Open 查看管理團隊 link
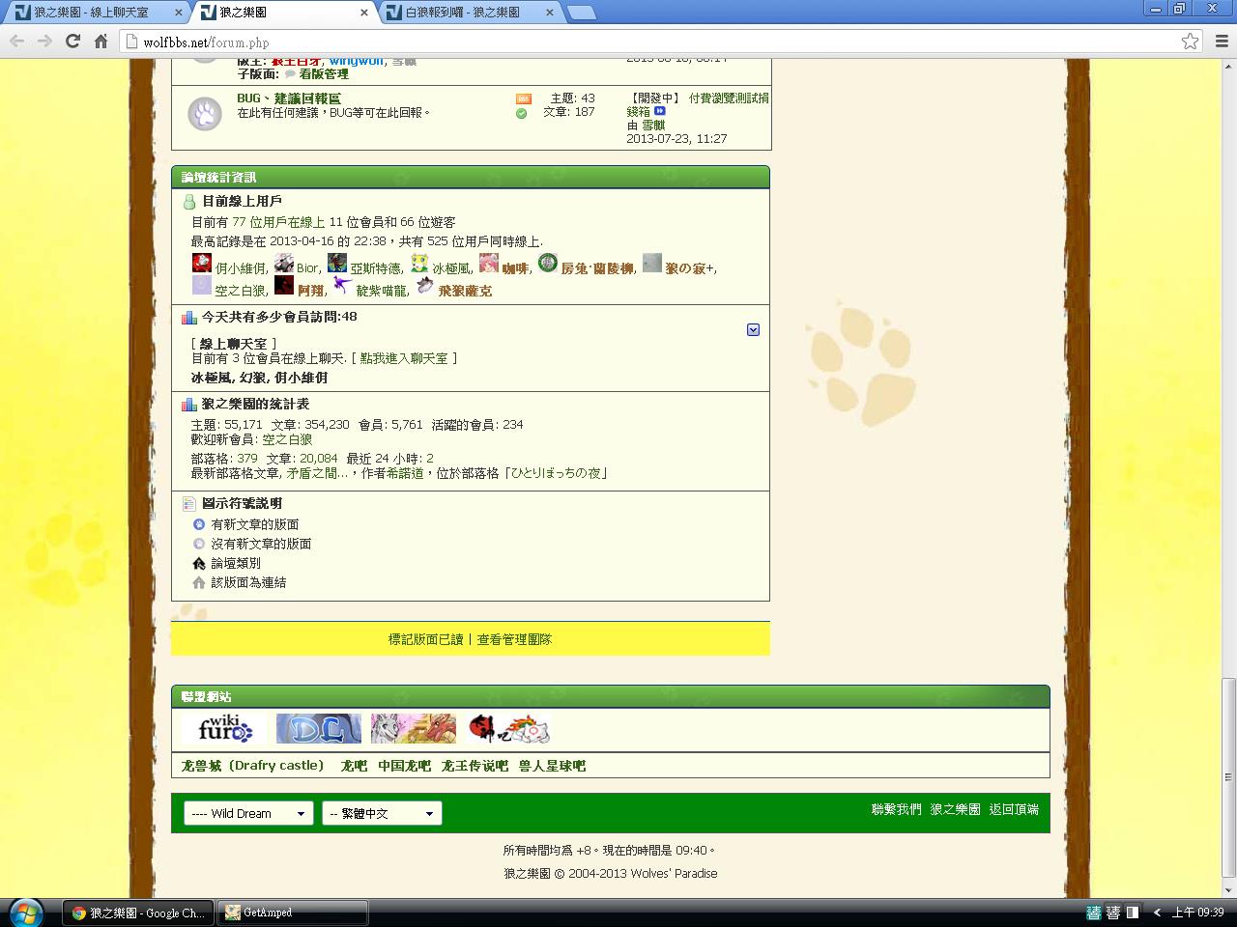 click(x=514, y=639)
